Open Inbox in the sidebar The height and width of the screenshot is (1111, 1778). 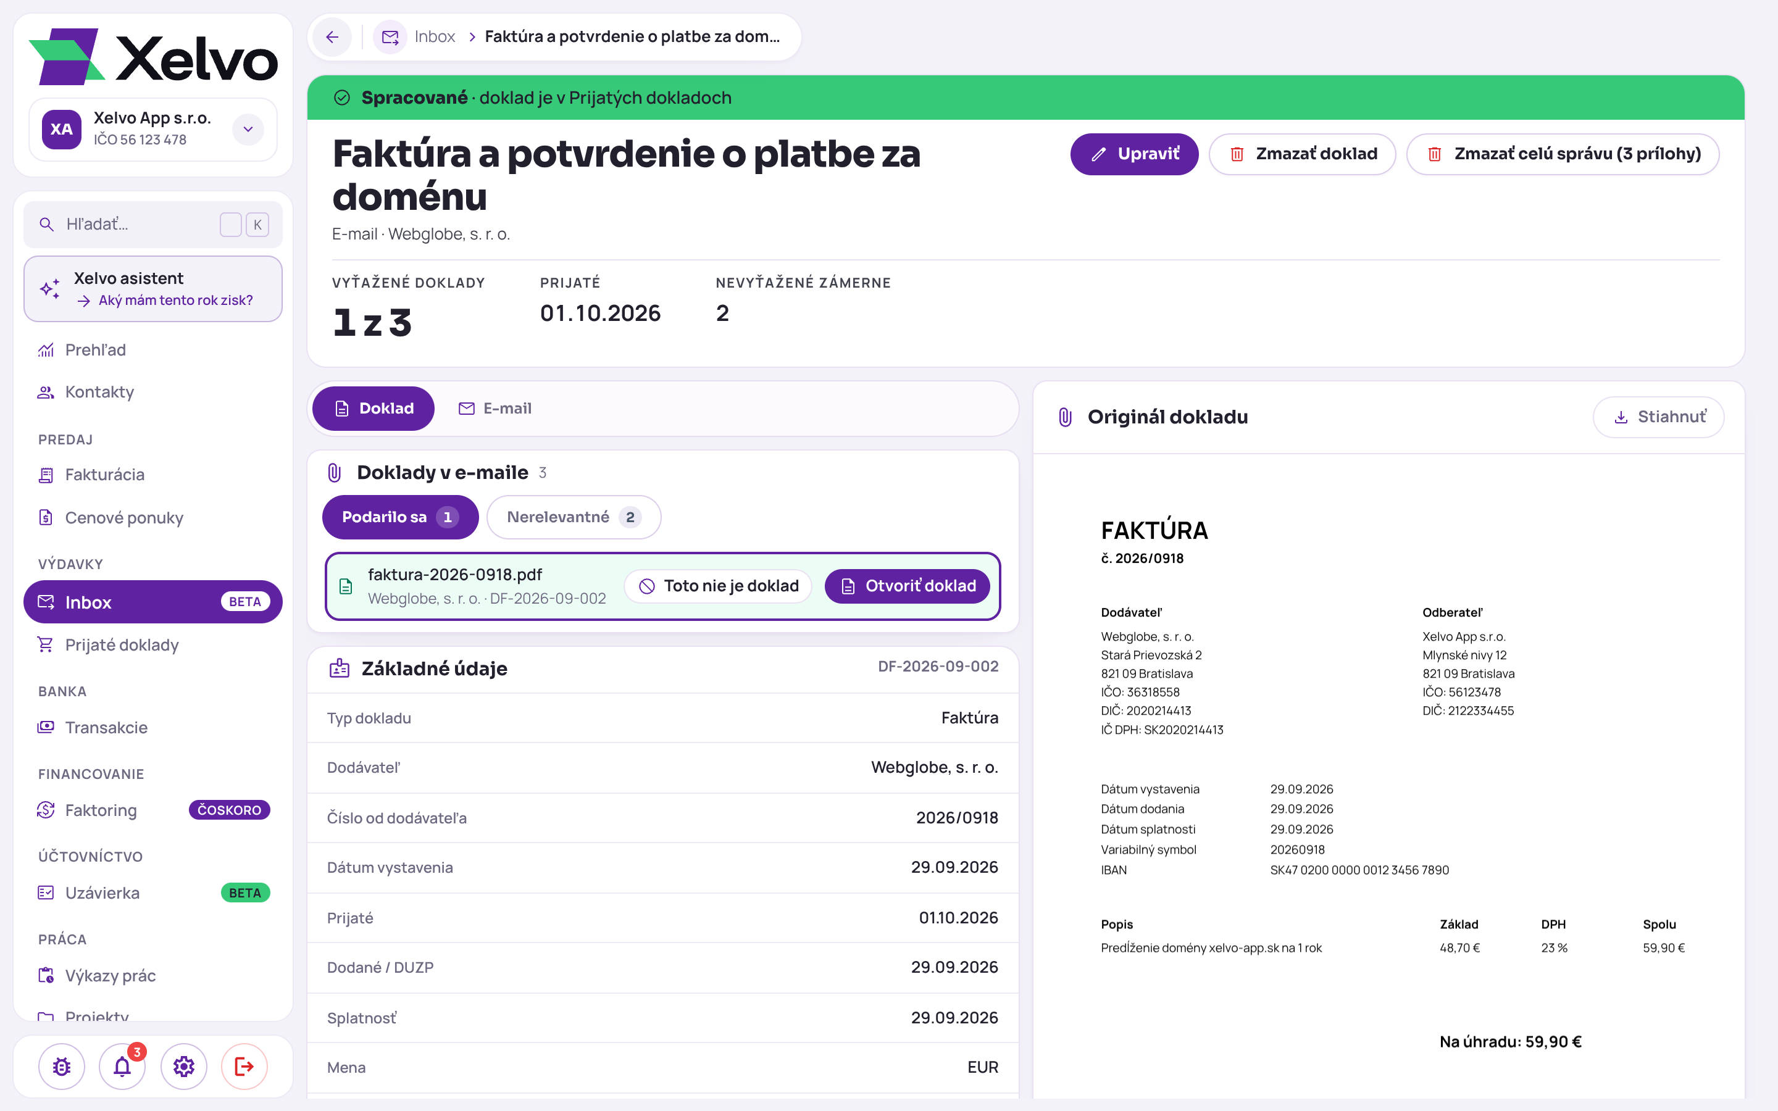click(153, 602)
